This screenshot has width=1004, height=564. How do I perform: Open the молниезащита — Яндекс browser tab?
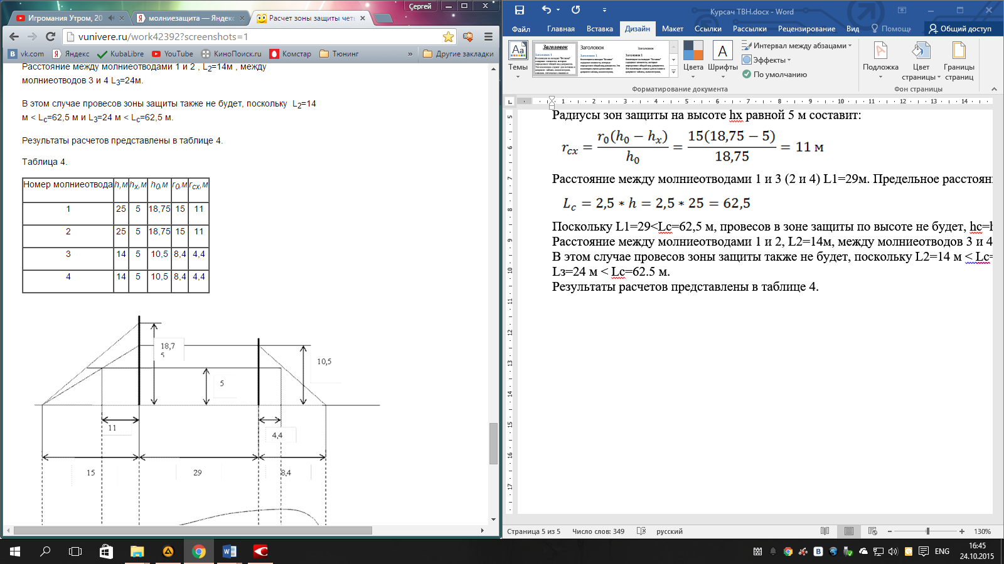point(188,18)
